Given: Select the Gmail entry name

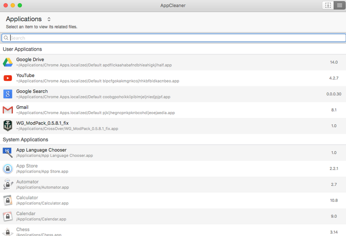Looking at the screenshot, I should (22, 107).
